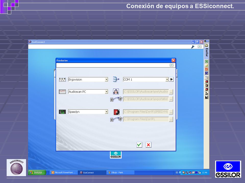Viewport: 245px width, 183px height.
Task: Test the COM 1 port with play button
Action: tap(171, 79)
